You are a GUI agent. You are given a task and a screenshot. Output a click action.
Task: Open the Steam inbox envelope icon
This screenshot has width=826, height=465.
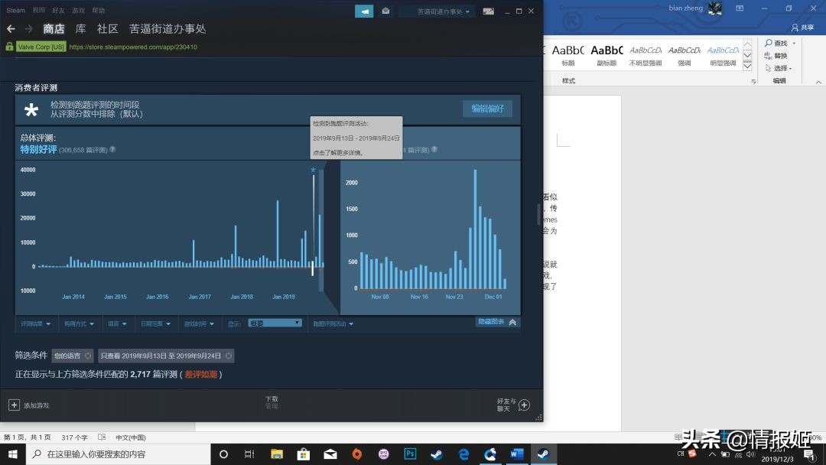pyautogui.click(x=385, y=11)
